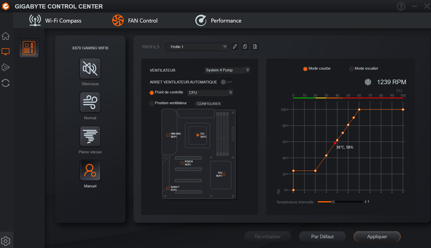The image size is (431, 248).
Task: Close the Gigabyte Control Center window
Action: (x=427, y=6)
